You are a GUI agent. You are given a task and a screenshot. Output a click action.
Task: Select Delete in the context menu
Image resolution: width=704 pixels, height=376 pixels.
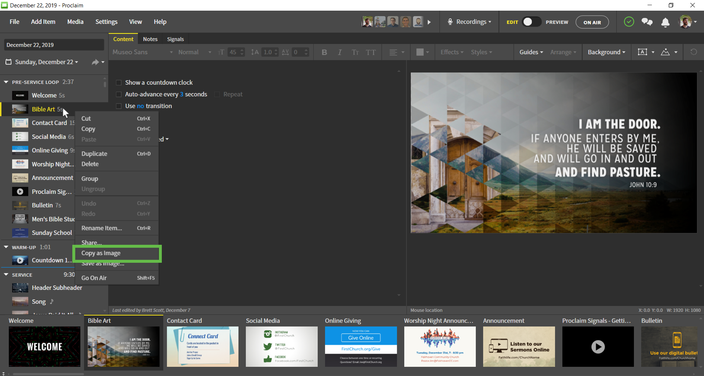click(116, 164)
